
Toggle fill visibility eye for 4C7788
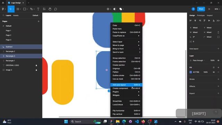point(214,72)
